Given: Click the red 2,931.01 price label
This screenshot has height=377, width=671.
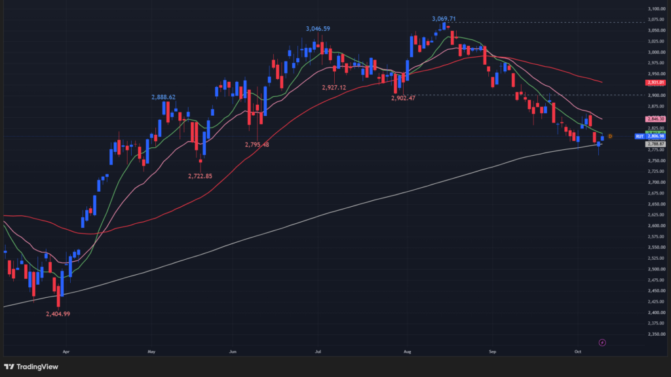Looking at the screenshot, I should click(x=655, y=82).
